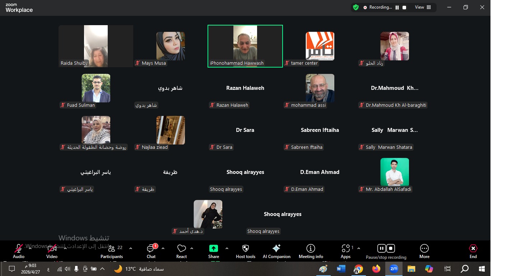Select tamer center participant tile

pos(320,46)
